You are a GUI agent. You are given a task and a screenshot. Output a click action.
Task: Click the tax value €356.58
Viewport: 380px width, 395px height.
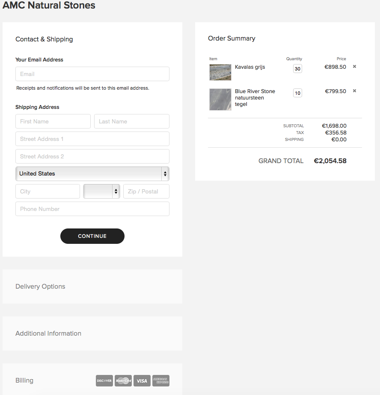point(336,132)
